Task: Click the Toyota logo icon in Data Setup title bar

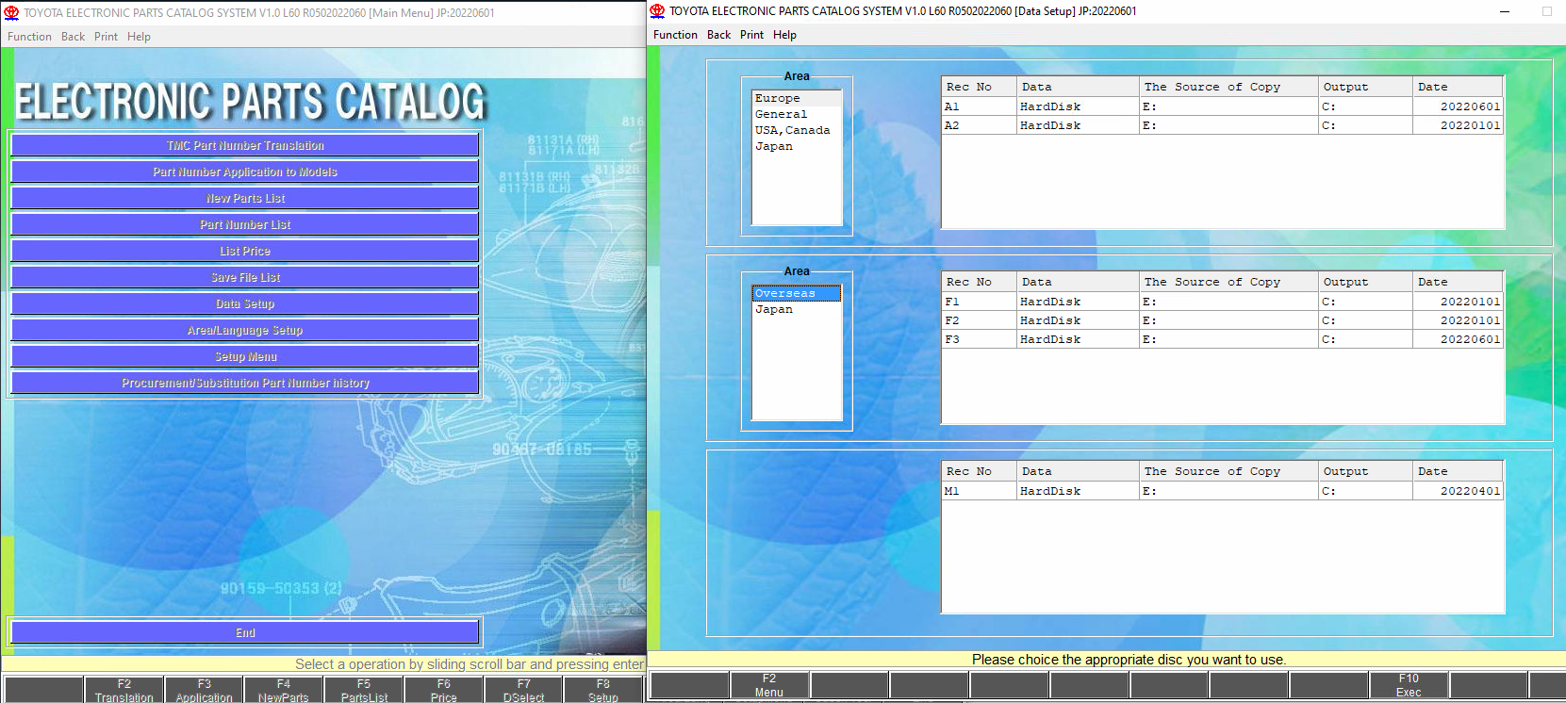Action: 658,11
